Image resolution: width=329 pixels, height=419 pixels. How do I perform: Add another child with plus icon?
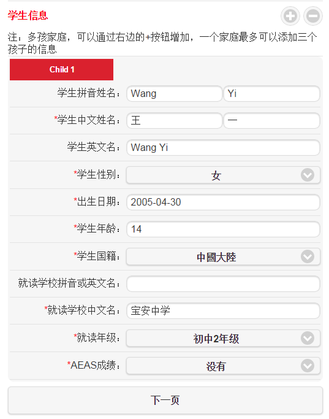[x=290, y=16]
